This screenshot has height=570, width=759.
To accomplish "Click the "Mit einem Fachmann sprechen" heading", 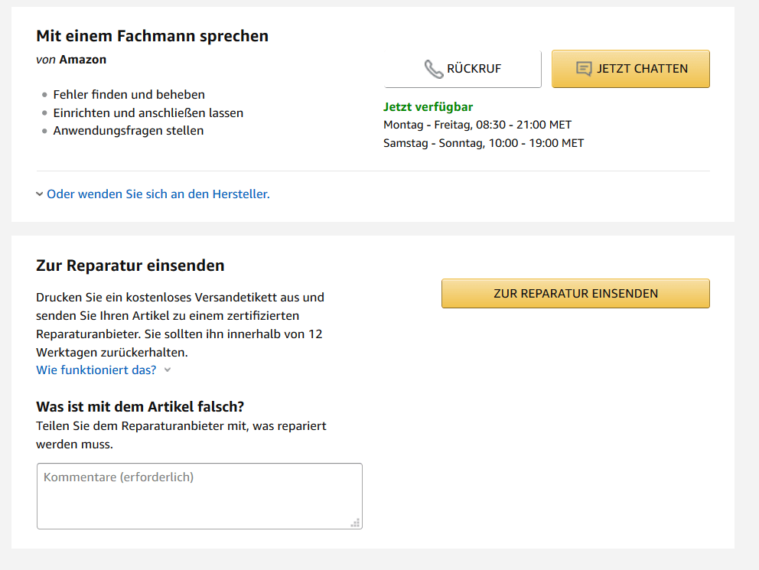I will (x=152, y=36).
